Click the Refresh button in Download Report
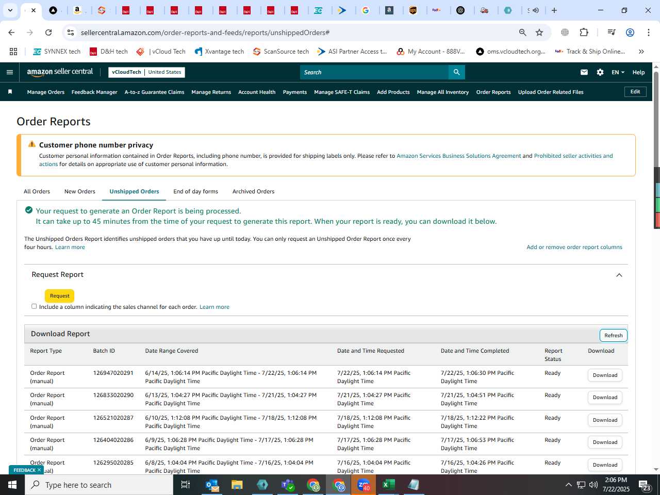The height and width of the screenshot is (495, 660). click(x=613, y=335)
